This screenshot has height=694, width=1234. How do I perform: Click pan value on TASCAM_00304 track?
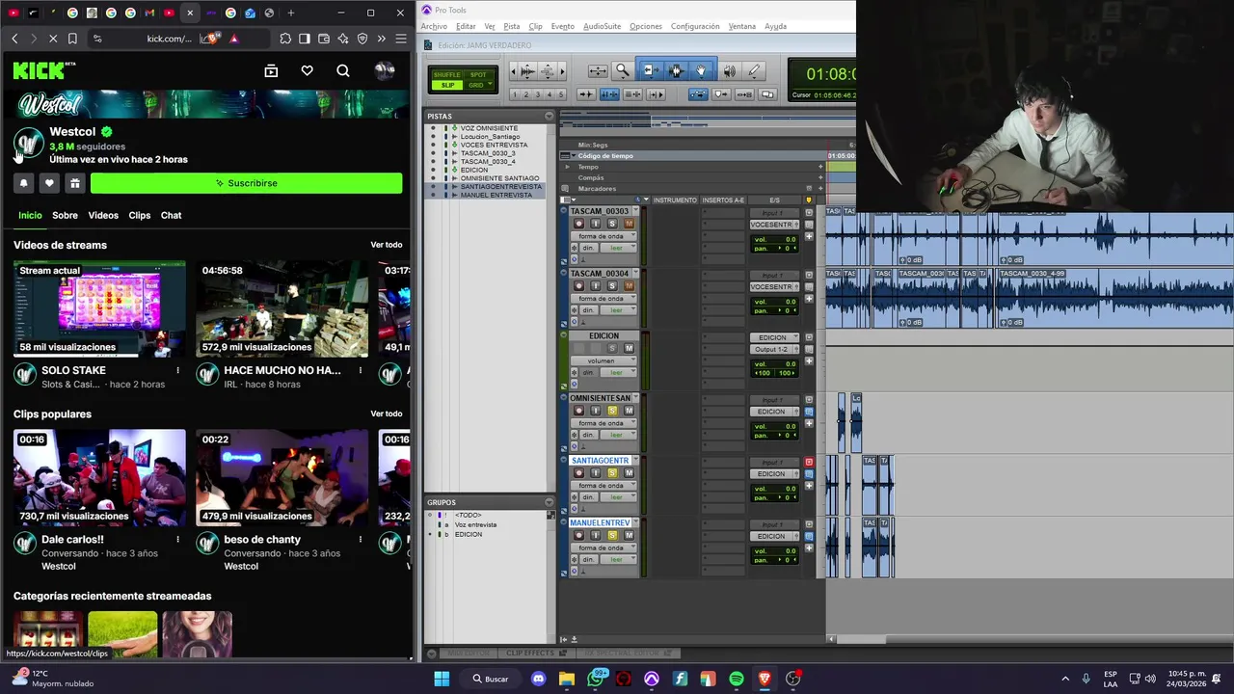(x=787, y=310)
